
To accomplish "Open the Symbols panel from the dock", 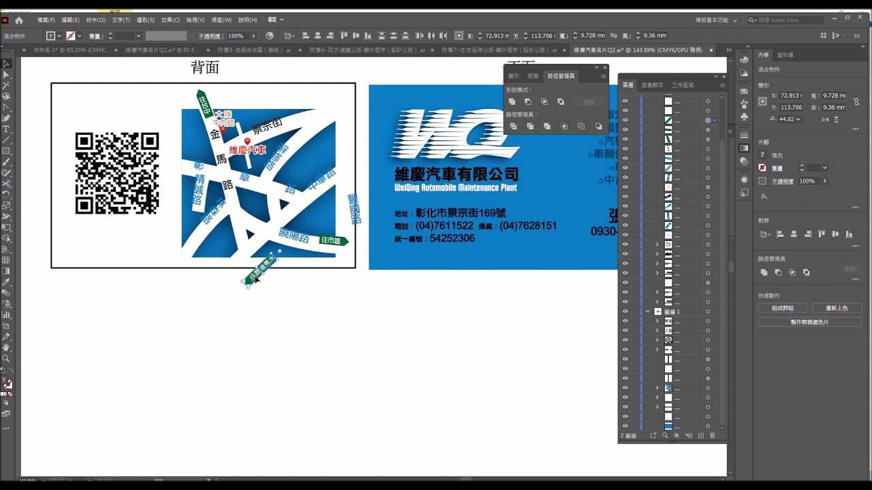I will pyautogui.click(x=744, y=116).
